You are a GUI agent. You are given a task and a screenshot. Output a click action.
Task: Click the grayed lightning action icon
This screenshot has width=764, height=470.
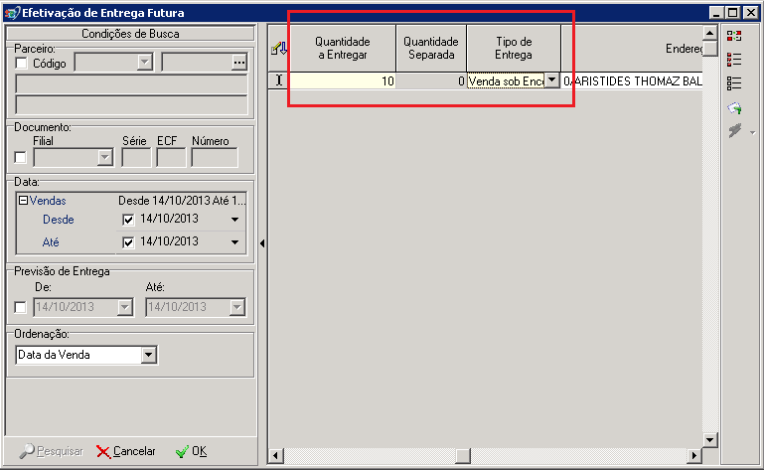[x=734, y=130]
